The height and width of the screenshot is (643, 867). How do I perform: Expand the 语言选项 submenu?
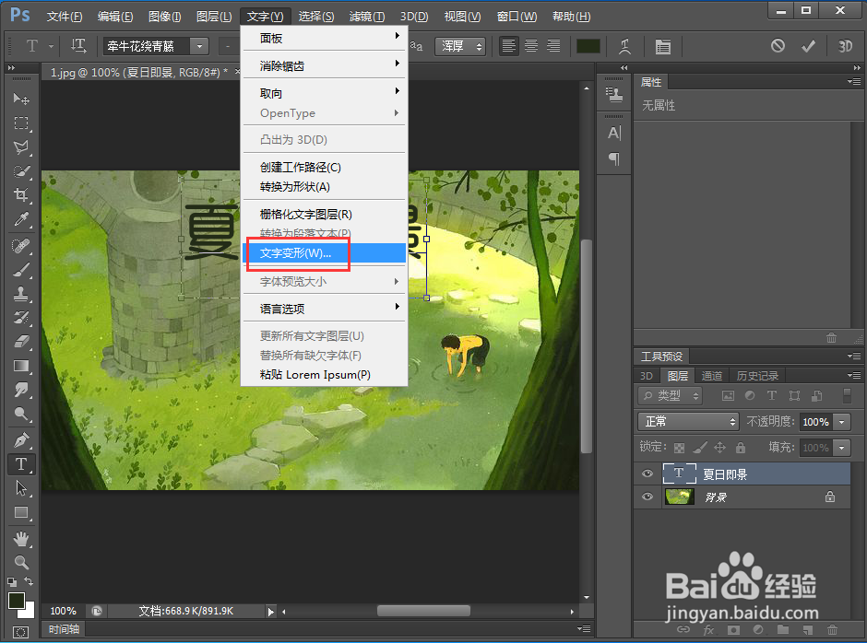324,309
